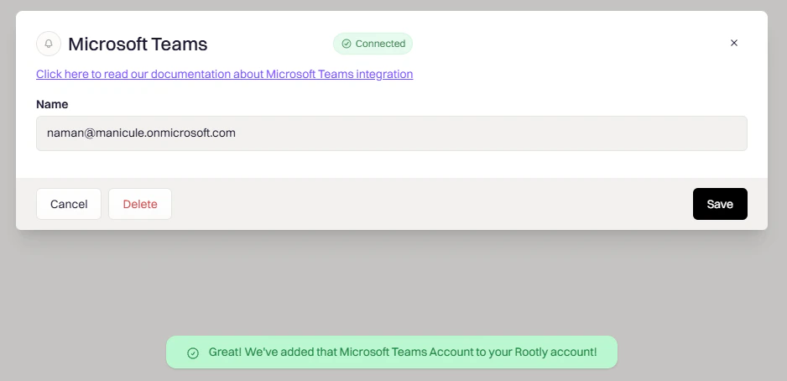Save the Microsoft Teams integration settings
Viewport: 787px width, 381px height.
pyautogui.click(x=720, y=204)
